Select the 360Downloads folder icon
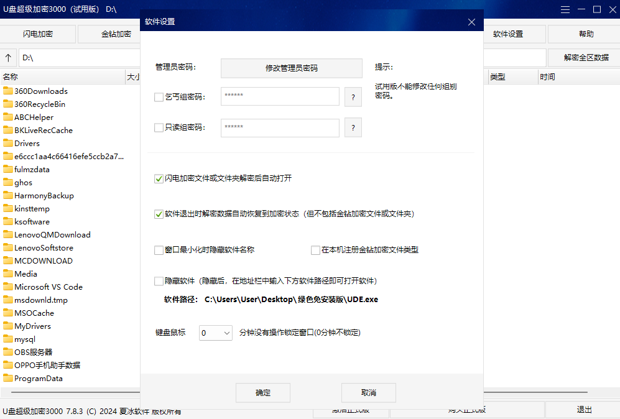Viewport: 620px width, 419px height. 8,91
